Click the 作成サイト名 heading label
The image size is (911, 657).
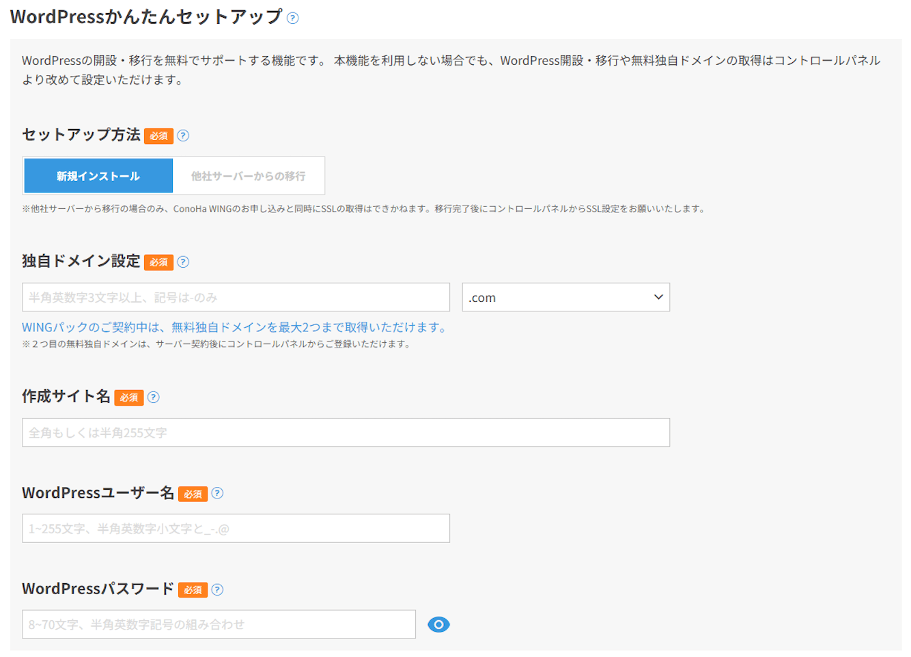[x=66, y=397]
